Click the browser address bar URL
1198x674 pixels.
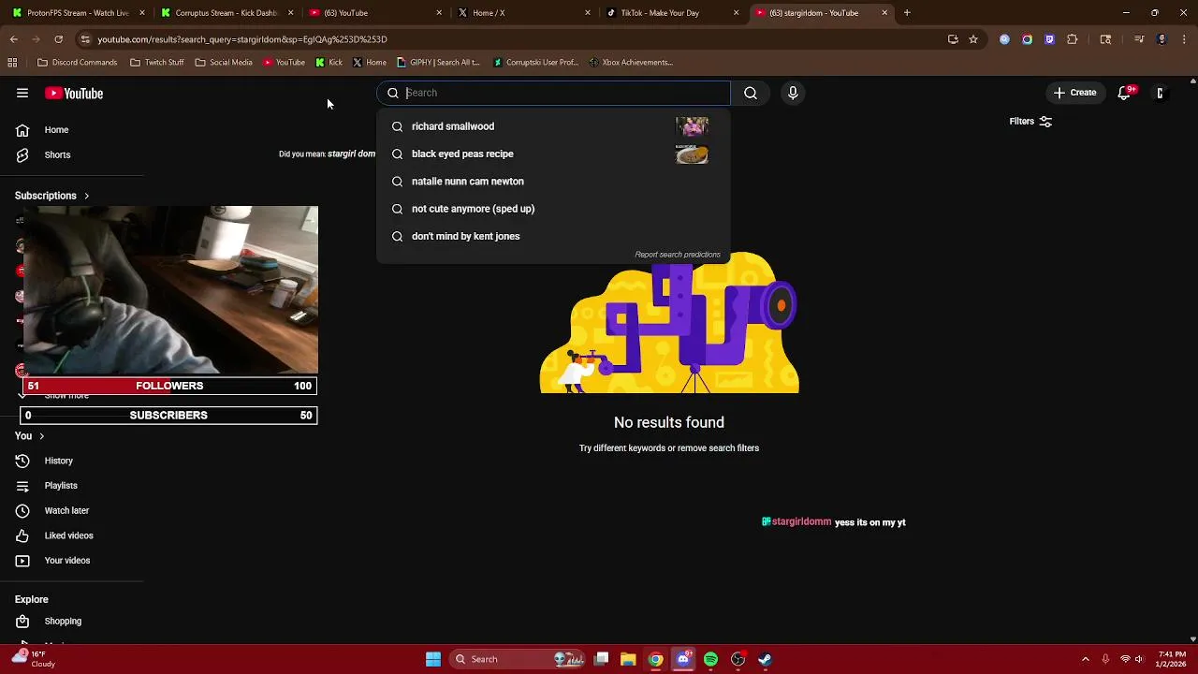[241, 39]
